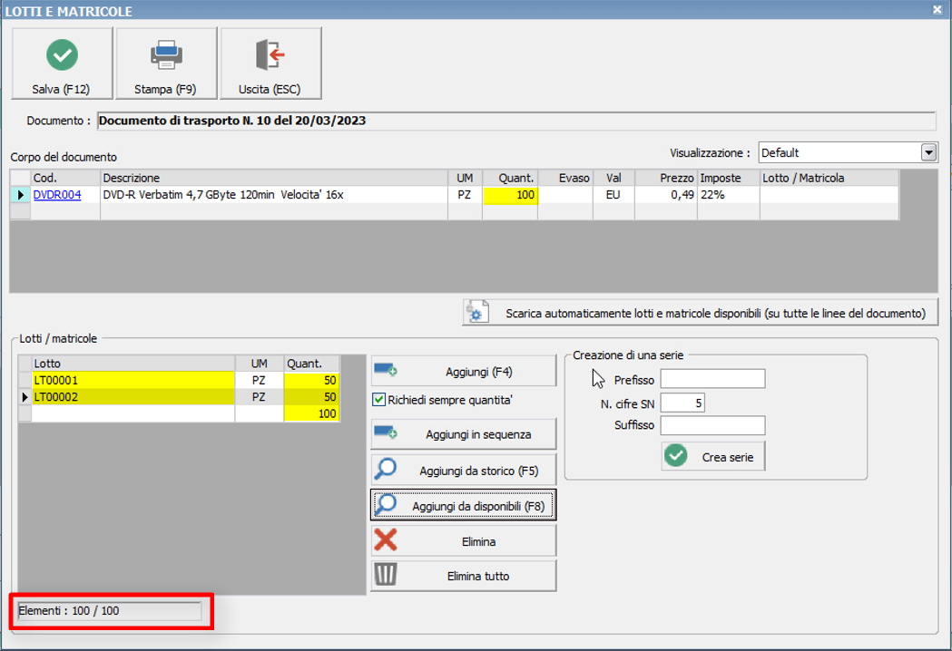Image resolution: width=952 pixels, height=651 pixels.
Task: Click Crea serie green checkmark button
Action: pos(713,457)
